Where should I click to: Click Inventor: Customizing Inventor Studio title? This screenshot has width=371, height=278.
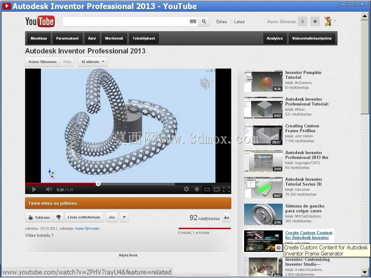tap(307, 262)
